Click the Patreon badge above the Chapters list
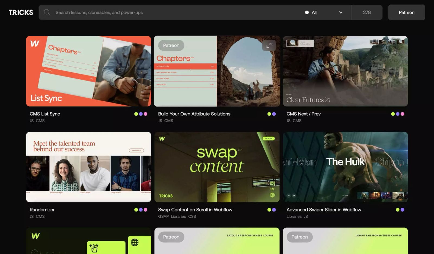Screen dimensions: 434x254 pyautogui.click(x=171, y=45)
